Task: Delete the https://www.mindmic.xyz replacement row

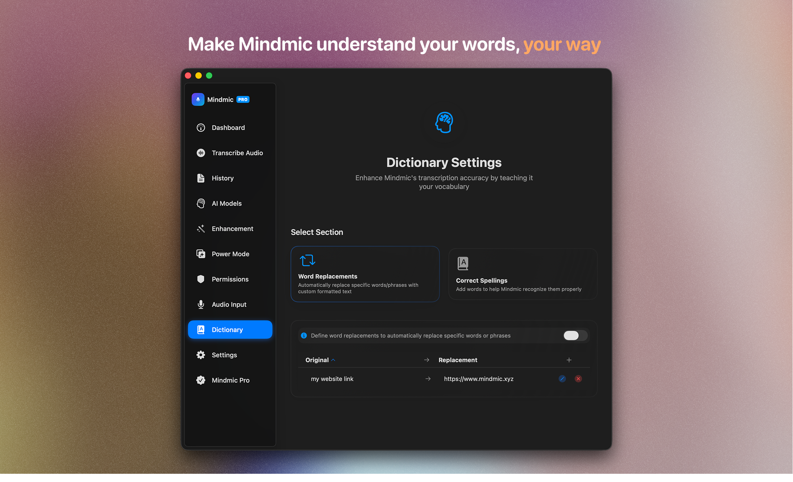Action: click(x=578, y=379)
